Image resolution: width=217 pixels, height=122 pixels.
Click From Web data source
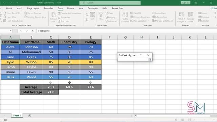tap(10, 17)
